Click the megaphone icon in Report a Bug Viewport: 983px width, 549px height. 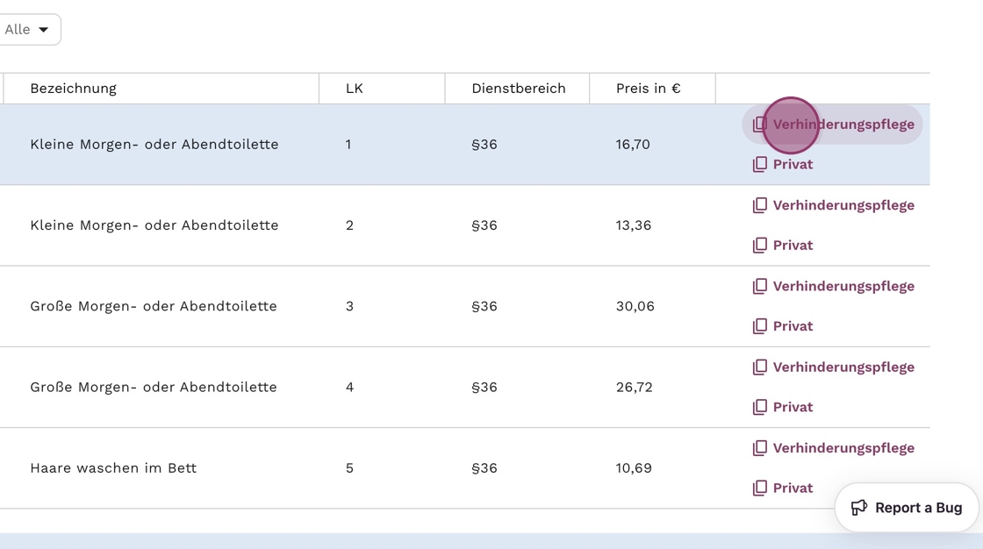pyautogui.click(x=859, y=508)
